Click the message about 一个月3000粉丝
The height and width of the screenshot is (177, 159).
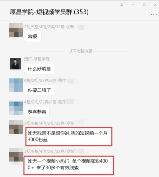pos(69,136)
